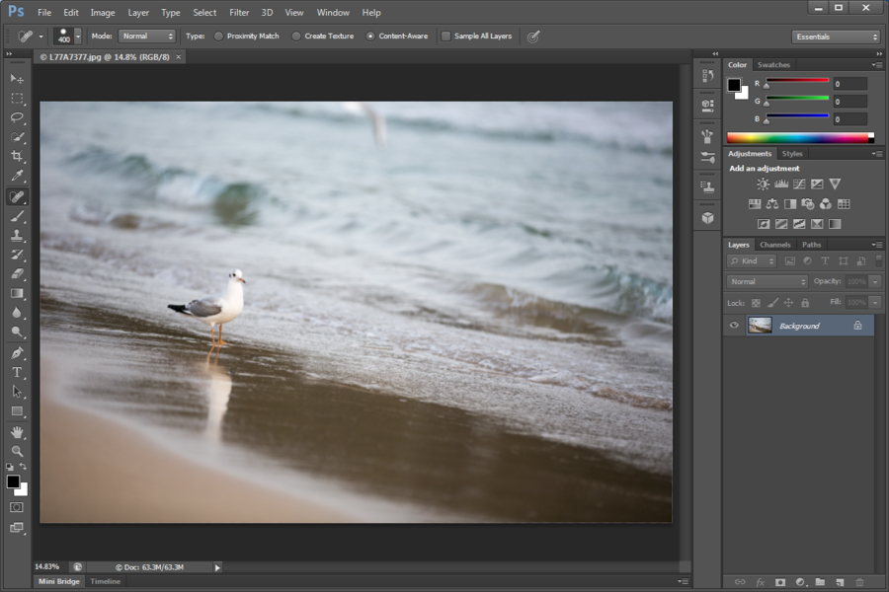Image resolution: width=889 pixels, height=592 pixels.
Task: Select the Gradient tool
Action: coord(17,293)
